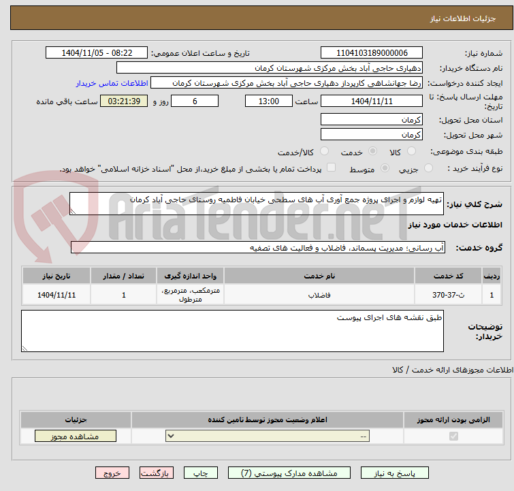The width and height of the screenshot is (514, 491).
Task: Click the گروه خدمت field
Action: tap(258, 248)
